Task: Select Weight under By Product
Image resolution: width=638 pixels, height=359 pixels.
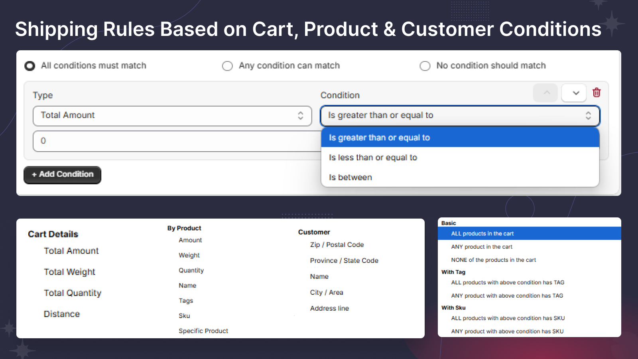Action: point(189,255)
